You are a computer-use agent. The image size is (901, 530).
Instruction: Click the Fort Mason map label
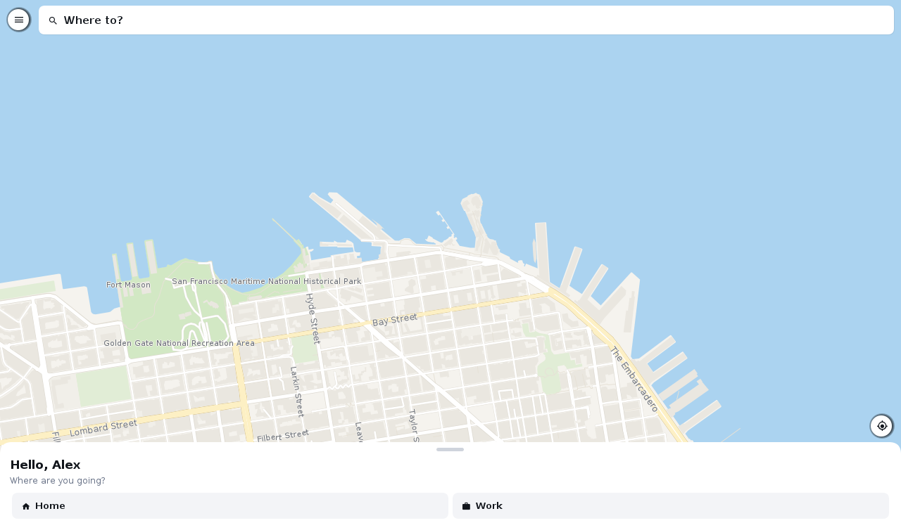(x=128, y=285)
